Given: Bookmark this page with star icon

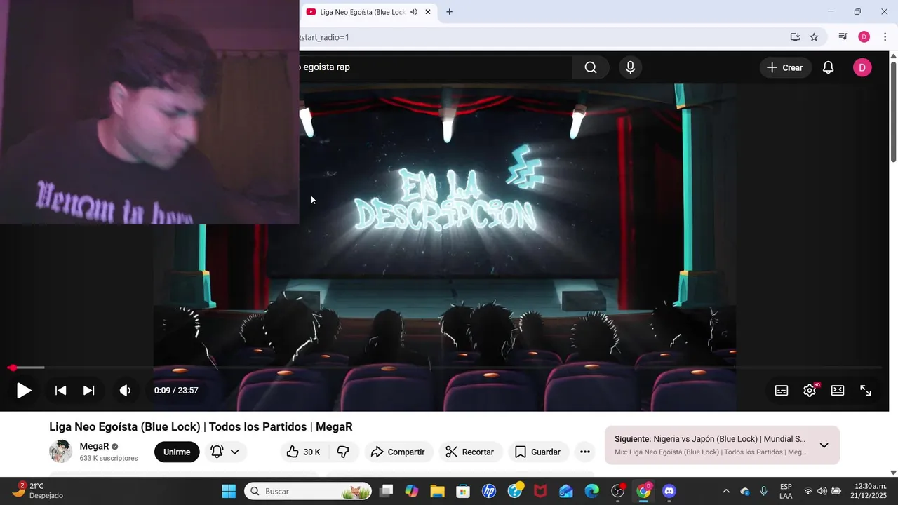Looking at the screenshot, I should [814, 37].
